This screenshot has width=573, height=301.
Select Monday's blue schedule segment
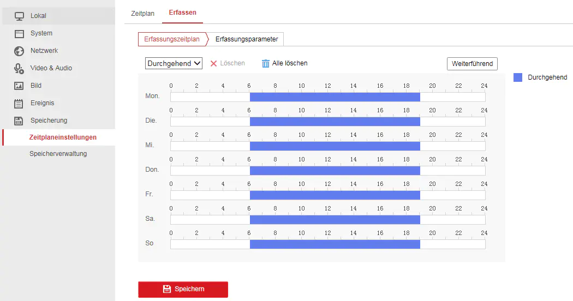coord(335,97)
